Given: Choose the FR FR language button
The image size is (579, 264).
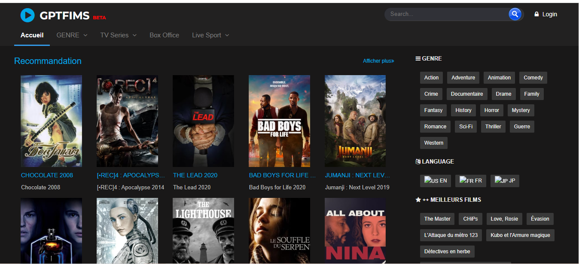Looking at the screenshot, I should [x=471, y=181].
